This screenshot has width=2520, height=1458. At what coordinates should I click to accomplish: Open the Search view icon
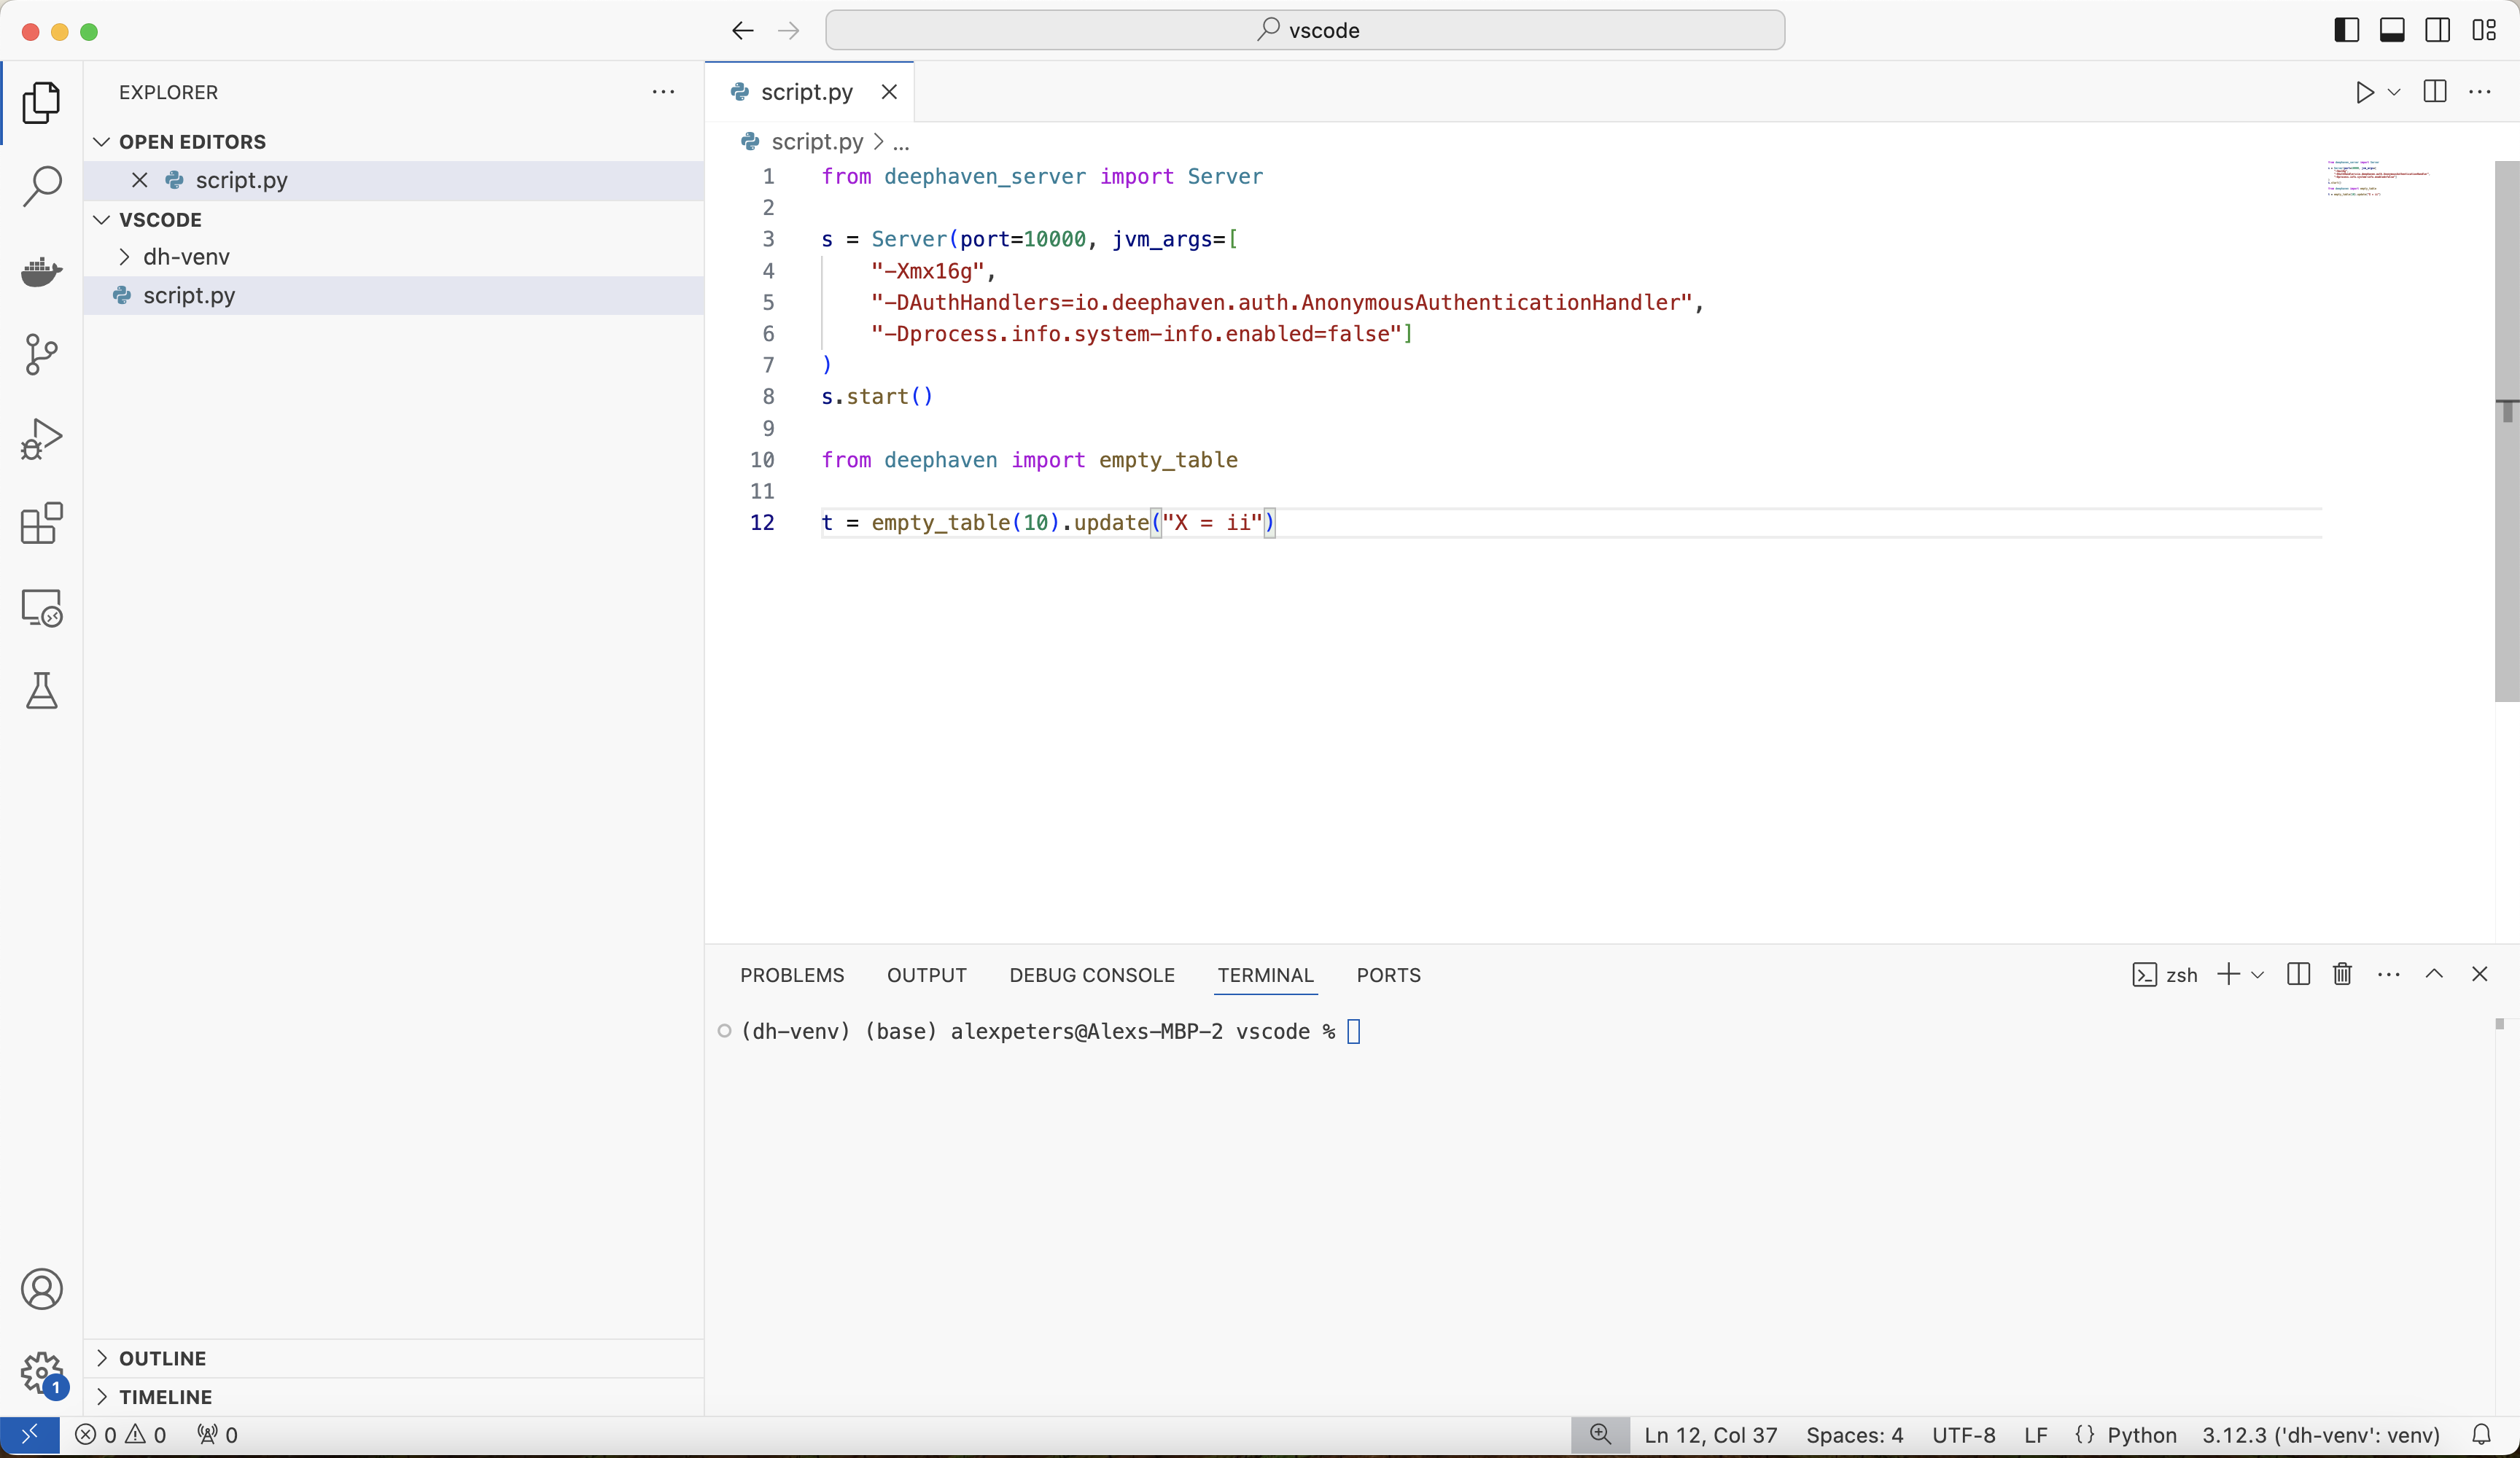41,186
